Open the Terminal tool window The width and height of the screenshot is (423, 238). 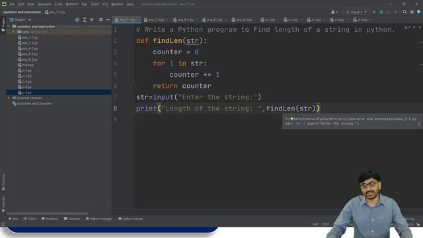(72, 219)
